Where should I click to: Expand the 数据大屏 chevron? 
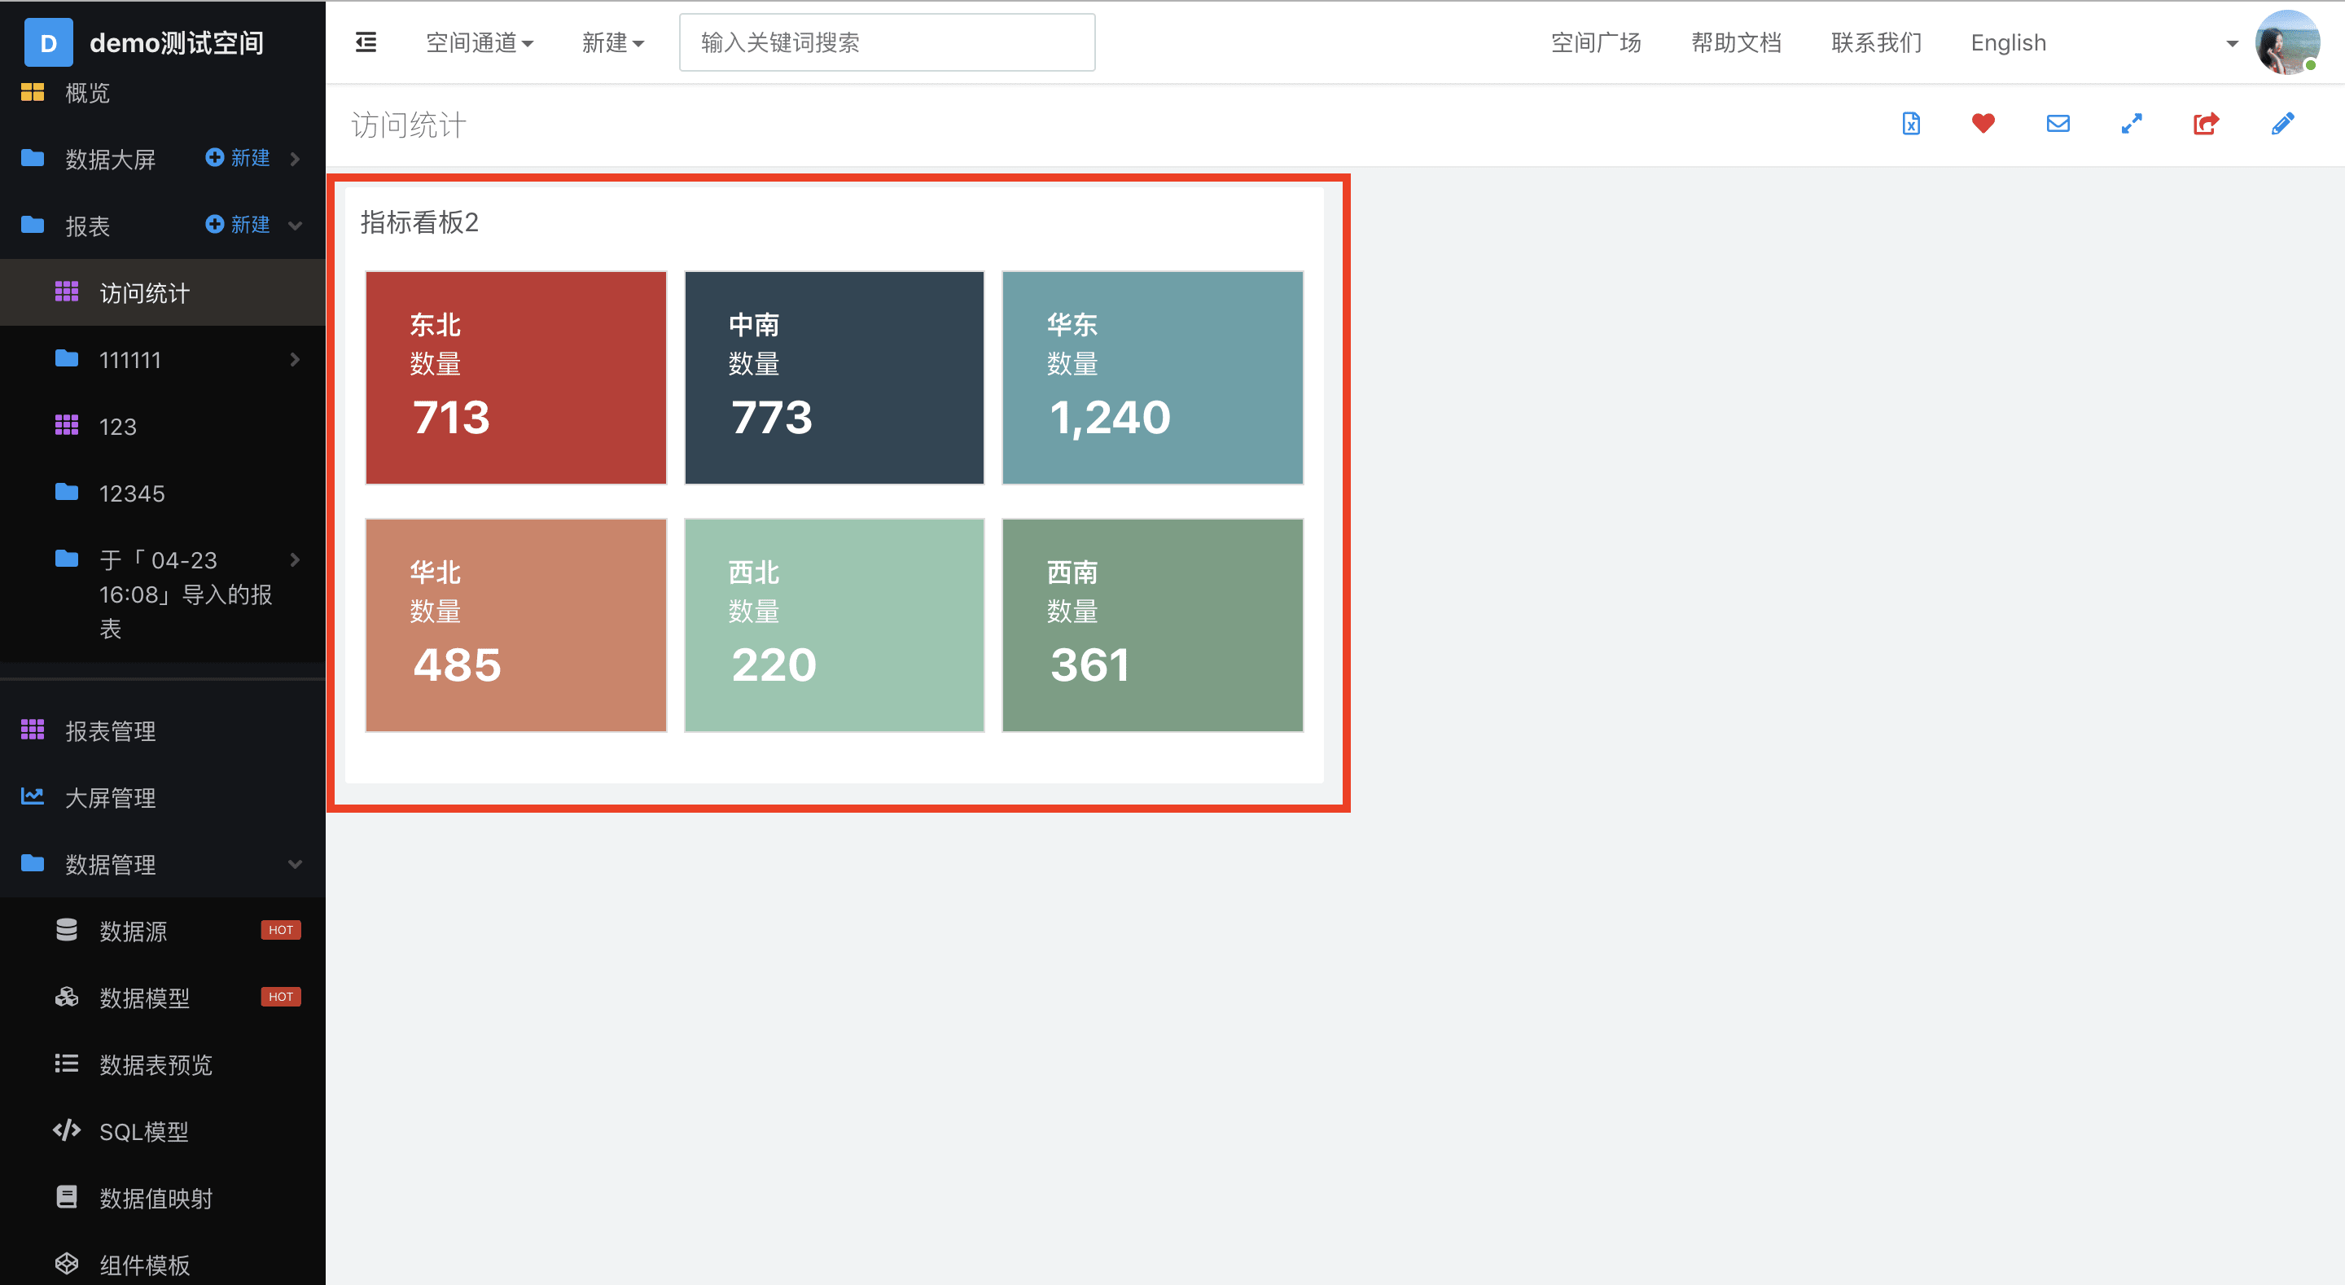tap(295, 159)
